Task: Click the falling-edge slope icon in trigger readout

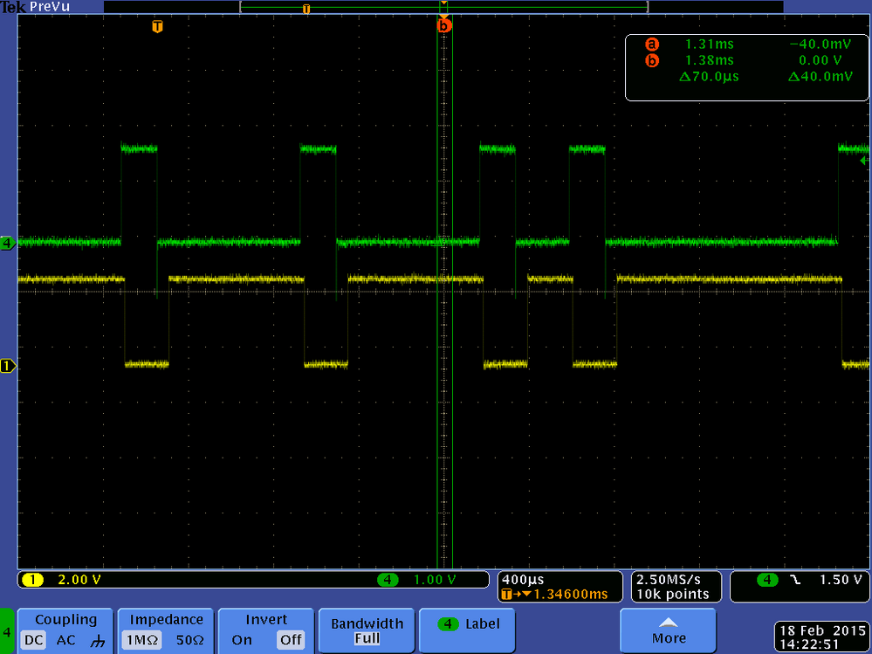Action: click(795, 580)
